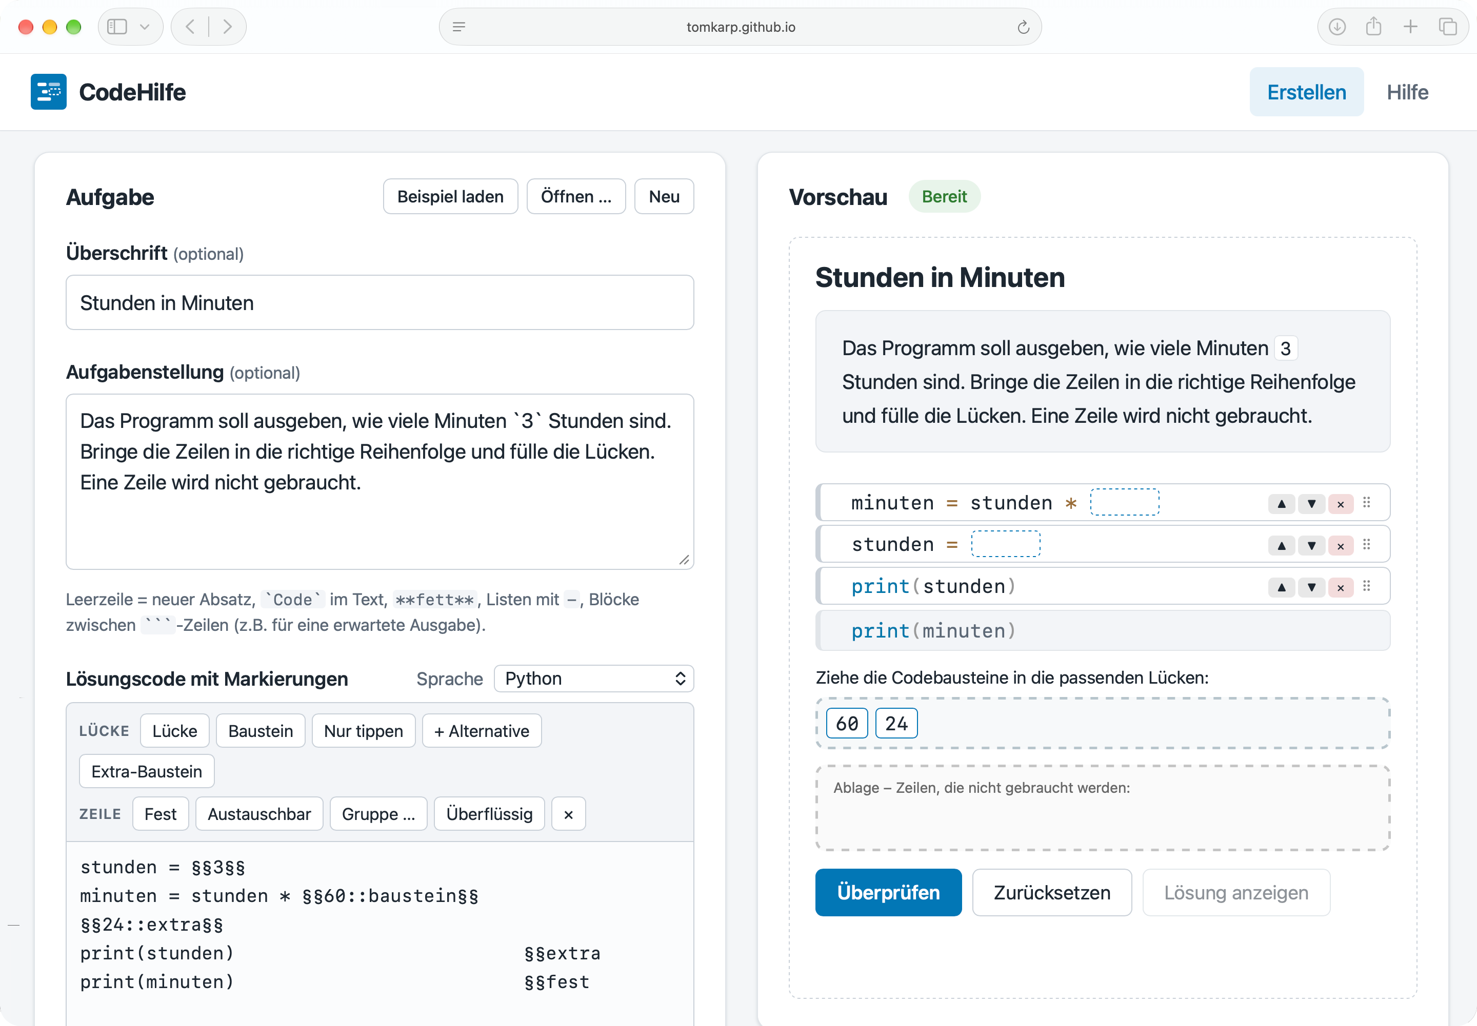Mark selection as Baustein
Image resolution: width=1477 pixels, height=1026 pixels.
click(x=261, y=730)
